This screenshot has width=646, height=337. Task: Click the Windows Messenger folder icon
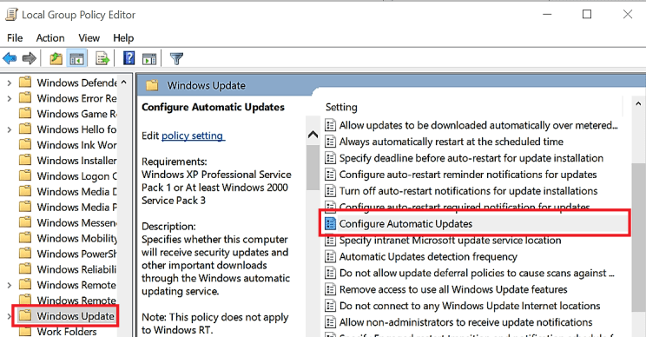click(x=25, y=222)
